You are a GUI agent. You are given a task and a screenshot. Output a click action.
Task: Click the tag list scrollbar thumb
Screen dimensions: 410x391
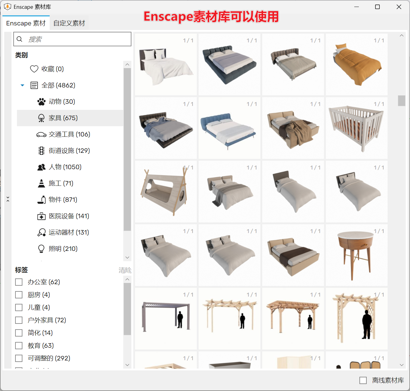(127, 309)
